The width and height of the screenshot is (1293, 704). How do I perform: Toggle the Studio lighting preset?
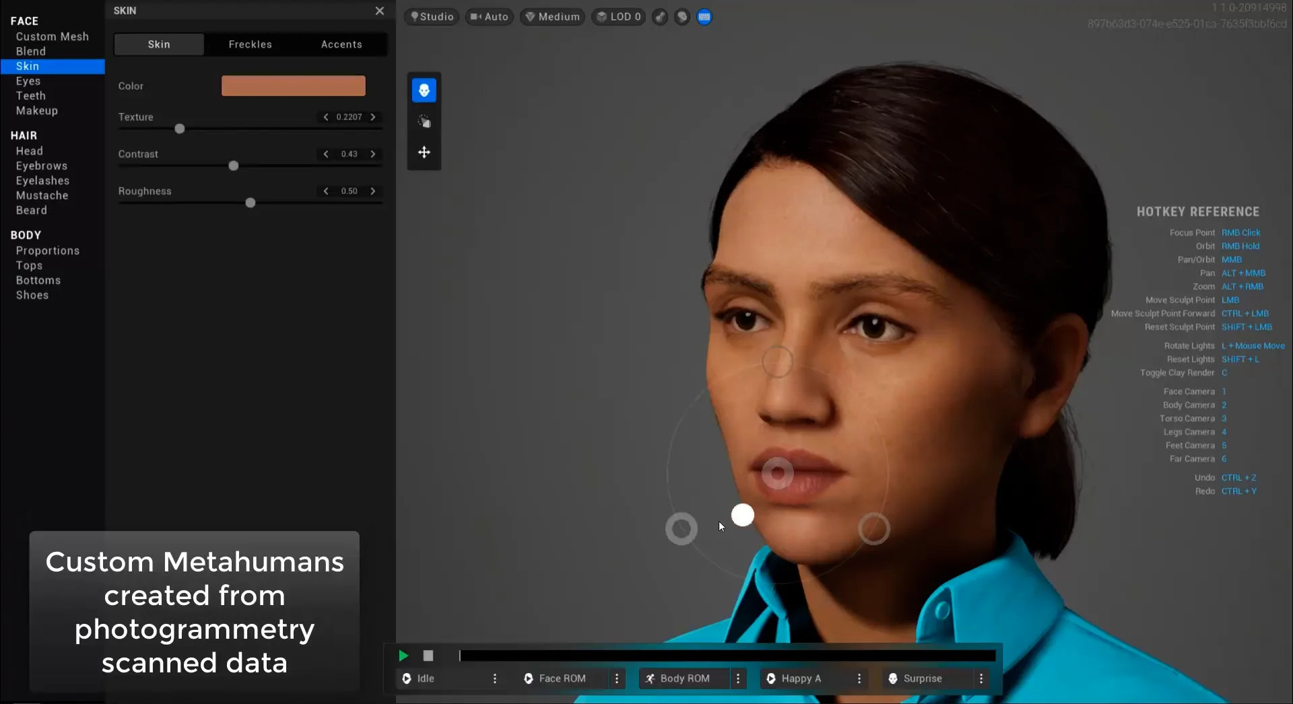[431, 17]
